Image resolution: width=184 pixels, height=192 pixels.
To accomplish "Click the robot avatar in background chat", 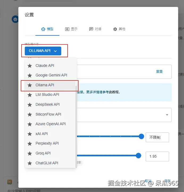I will (15, 19).
